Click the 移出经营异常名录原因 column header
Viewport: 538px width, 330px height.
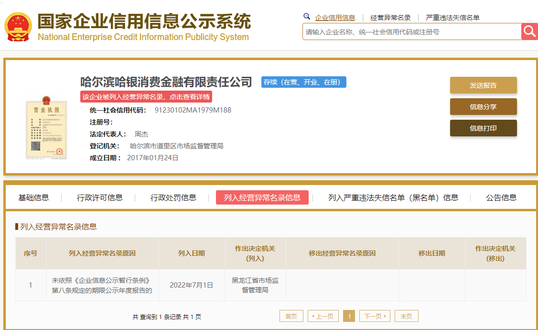[x=343, y=253]
